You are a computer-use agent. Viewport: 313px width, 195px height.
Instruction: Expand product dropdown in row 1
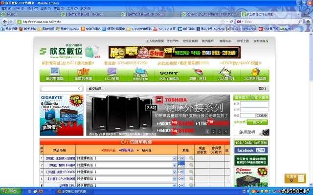[x=174, y=158]
